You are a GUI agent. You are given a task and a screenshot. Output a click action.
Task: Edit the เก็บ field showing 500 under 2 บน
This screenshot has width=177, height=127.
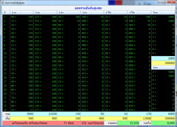[22, 119]
